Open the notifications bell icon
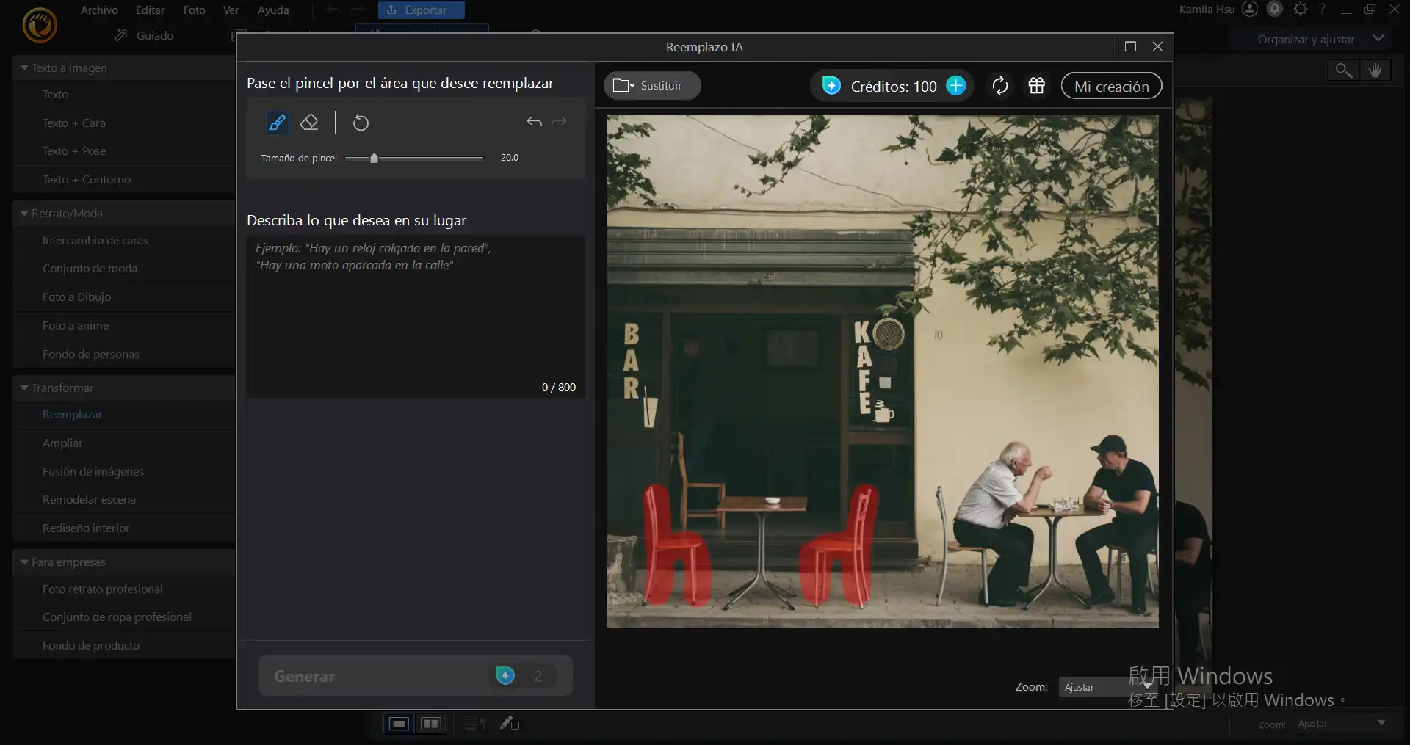The image size is (1410, 745). click(x=1275, y=9)
